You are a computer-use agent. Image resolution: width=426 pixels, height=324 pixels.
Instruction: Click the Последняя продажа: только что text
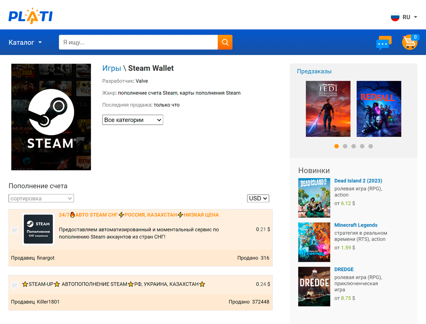pyautogui.click(x=141, y=105)
